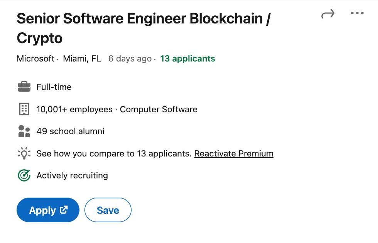This screenshot has width=378, height=243.
Task: Click the green 13 applicants text
Action: pyautogui.click(x=187, y=59)
